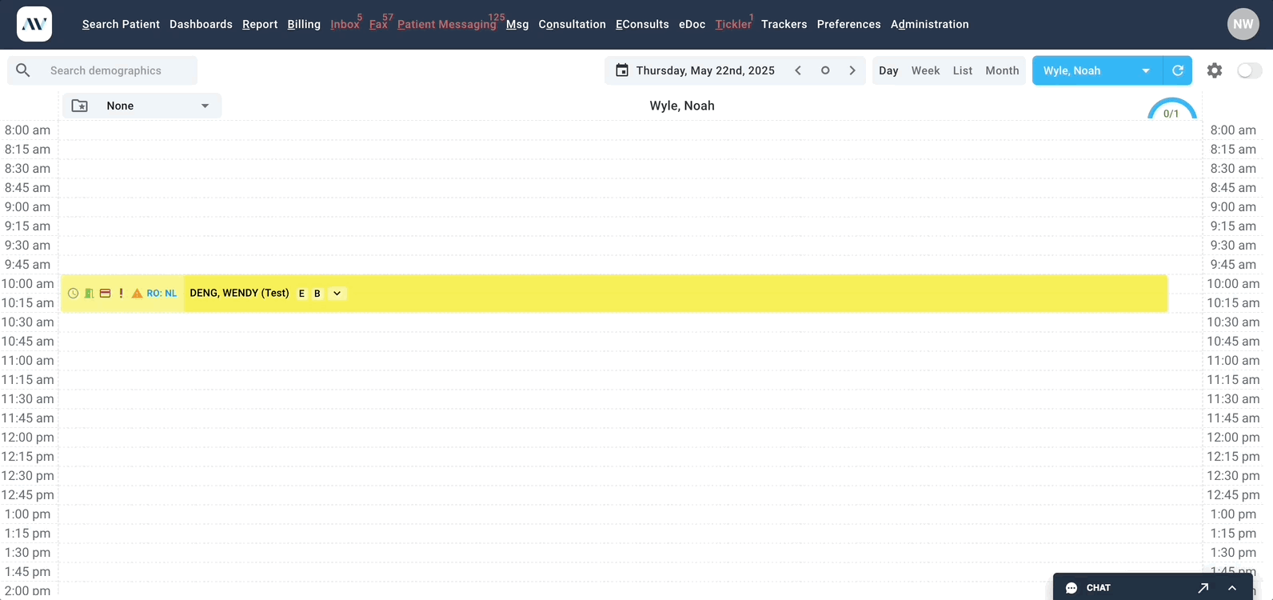Image resolution: width=1273 pixels, height=600 pixels.
Task: Toggle the switch beside settings gear
Action: pos(1250,70)
